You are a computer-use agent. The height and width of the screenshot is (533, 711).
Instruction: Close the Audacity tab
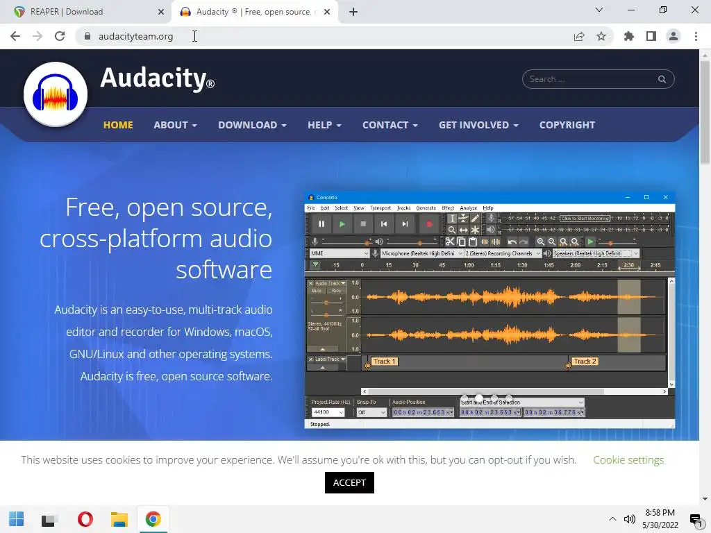click(327, 12)
